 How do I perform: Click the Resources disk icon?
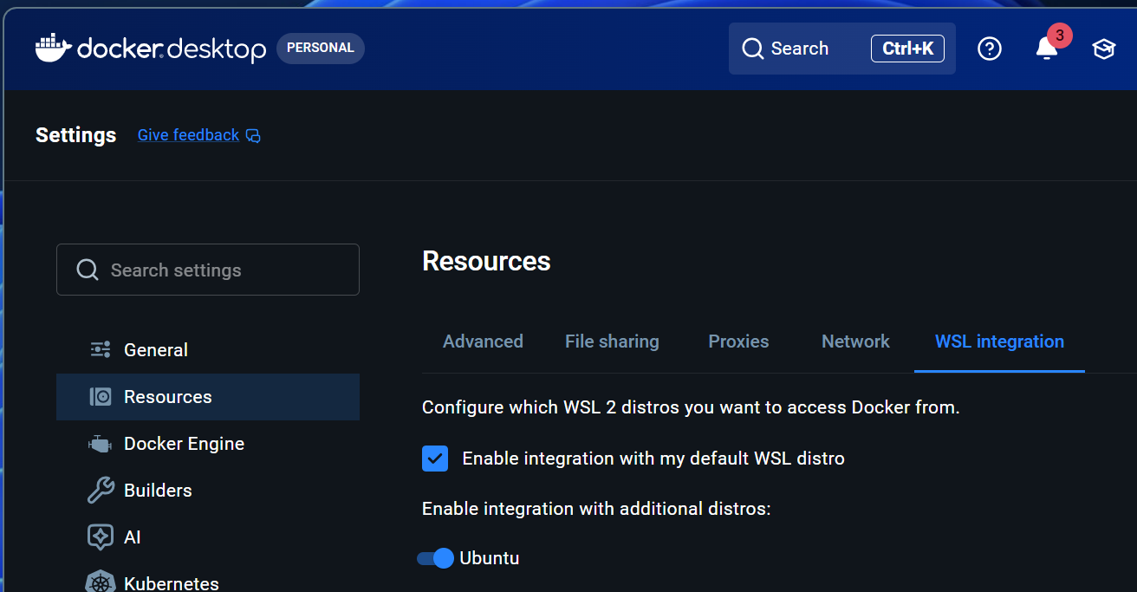pos(101,396)
